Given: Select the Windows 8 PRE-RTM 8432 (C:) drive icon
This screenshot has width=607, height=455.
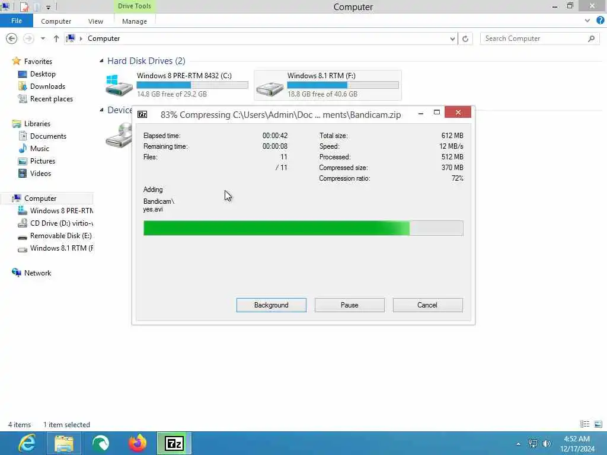Looking at the screenshot, I should pyautogui.click(x=119, y=85).
